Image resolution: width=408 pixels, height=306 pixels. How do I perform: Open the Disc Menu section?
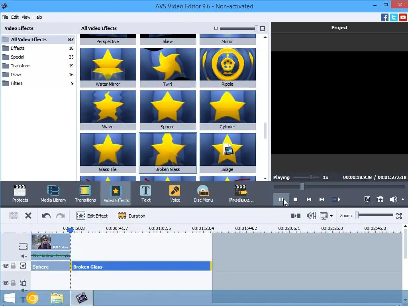coord(203,194)
